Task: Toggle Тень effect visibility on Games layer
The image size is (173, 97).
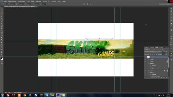Action: (150, 69)
